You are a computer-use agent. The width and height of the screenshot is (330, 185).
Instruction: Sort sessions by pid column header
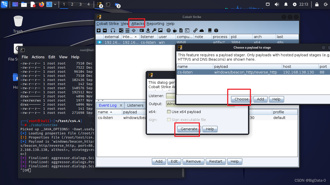tap(241, 37)
